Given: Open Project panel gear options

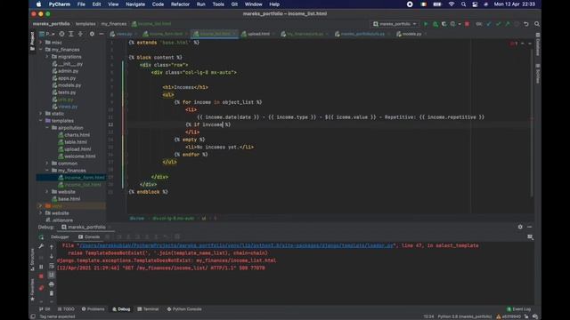Looking at the screenshot, I should [92, 34].
